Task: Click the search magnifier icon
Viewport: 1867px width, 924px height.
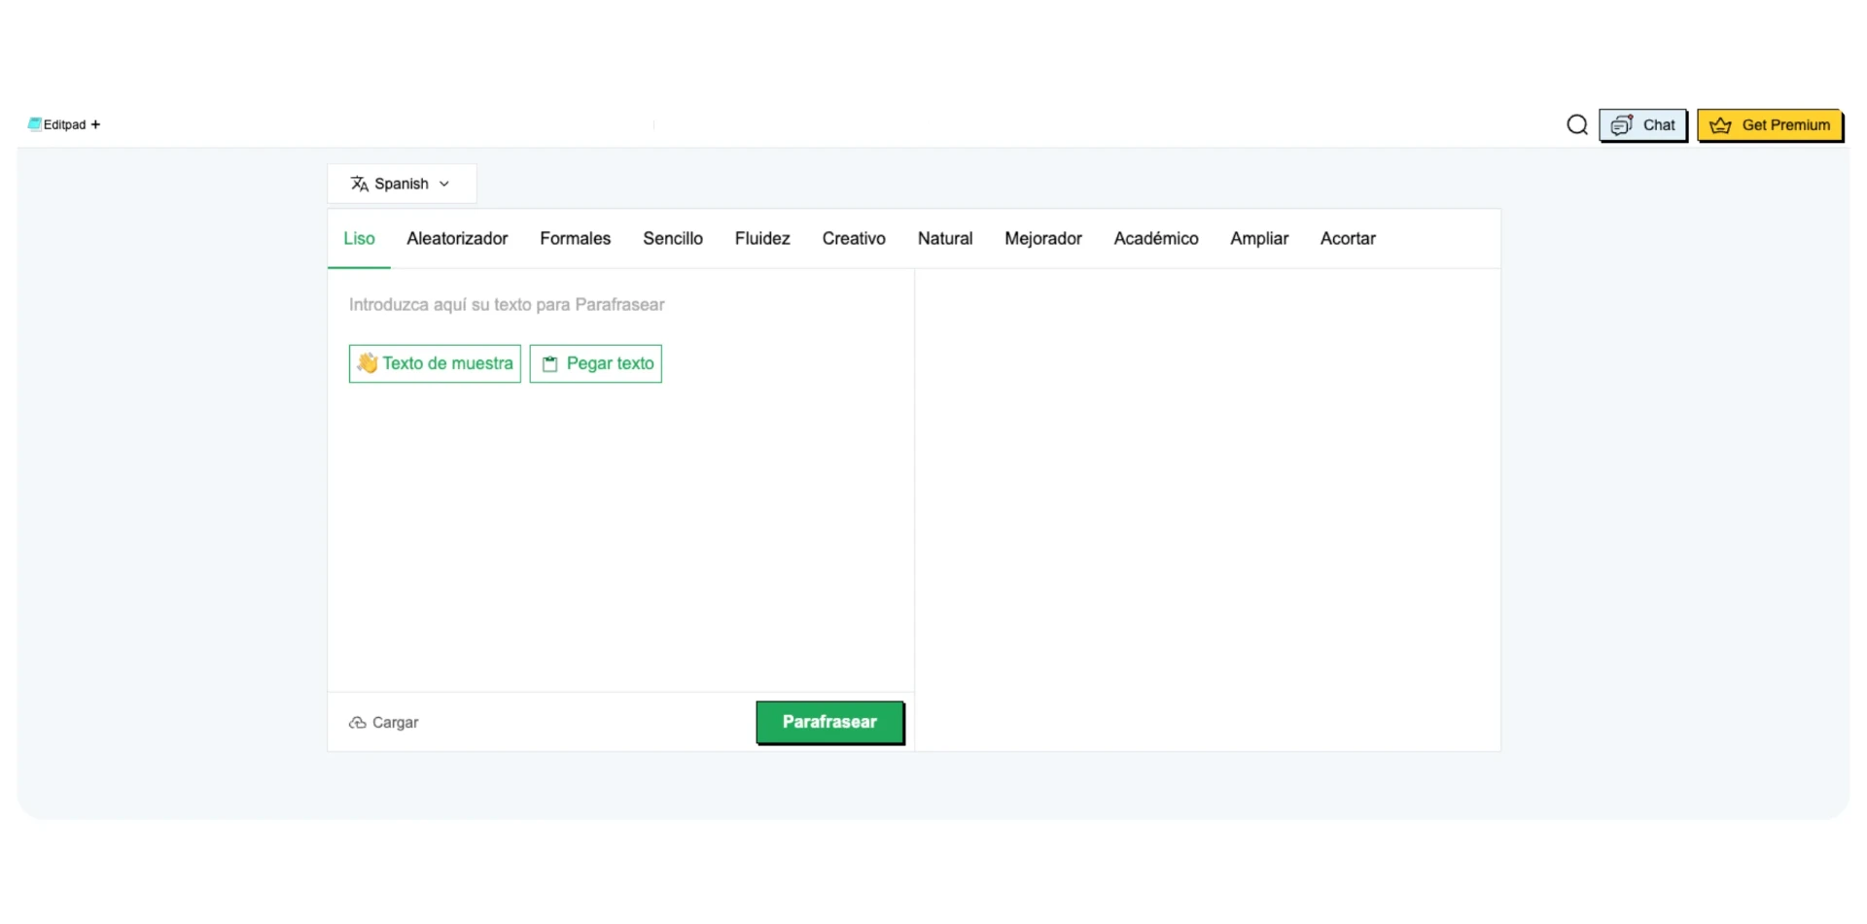Action: (x=1576, y=125)
